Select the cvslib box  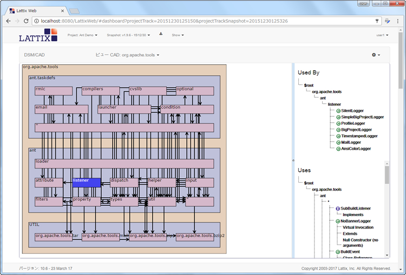click(x=148, y=91)
